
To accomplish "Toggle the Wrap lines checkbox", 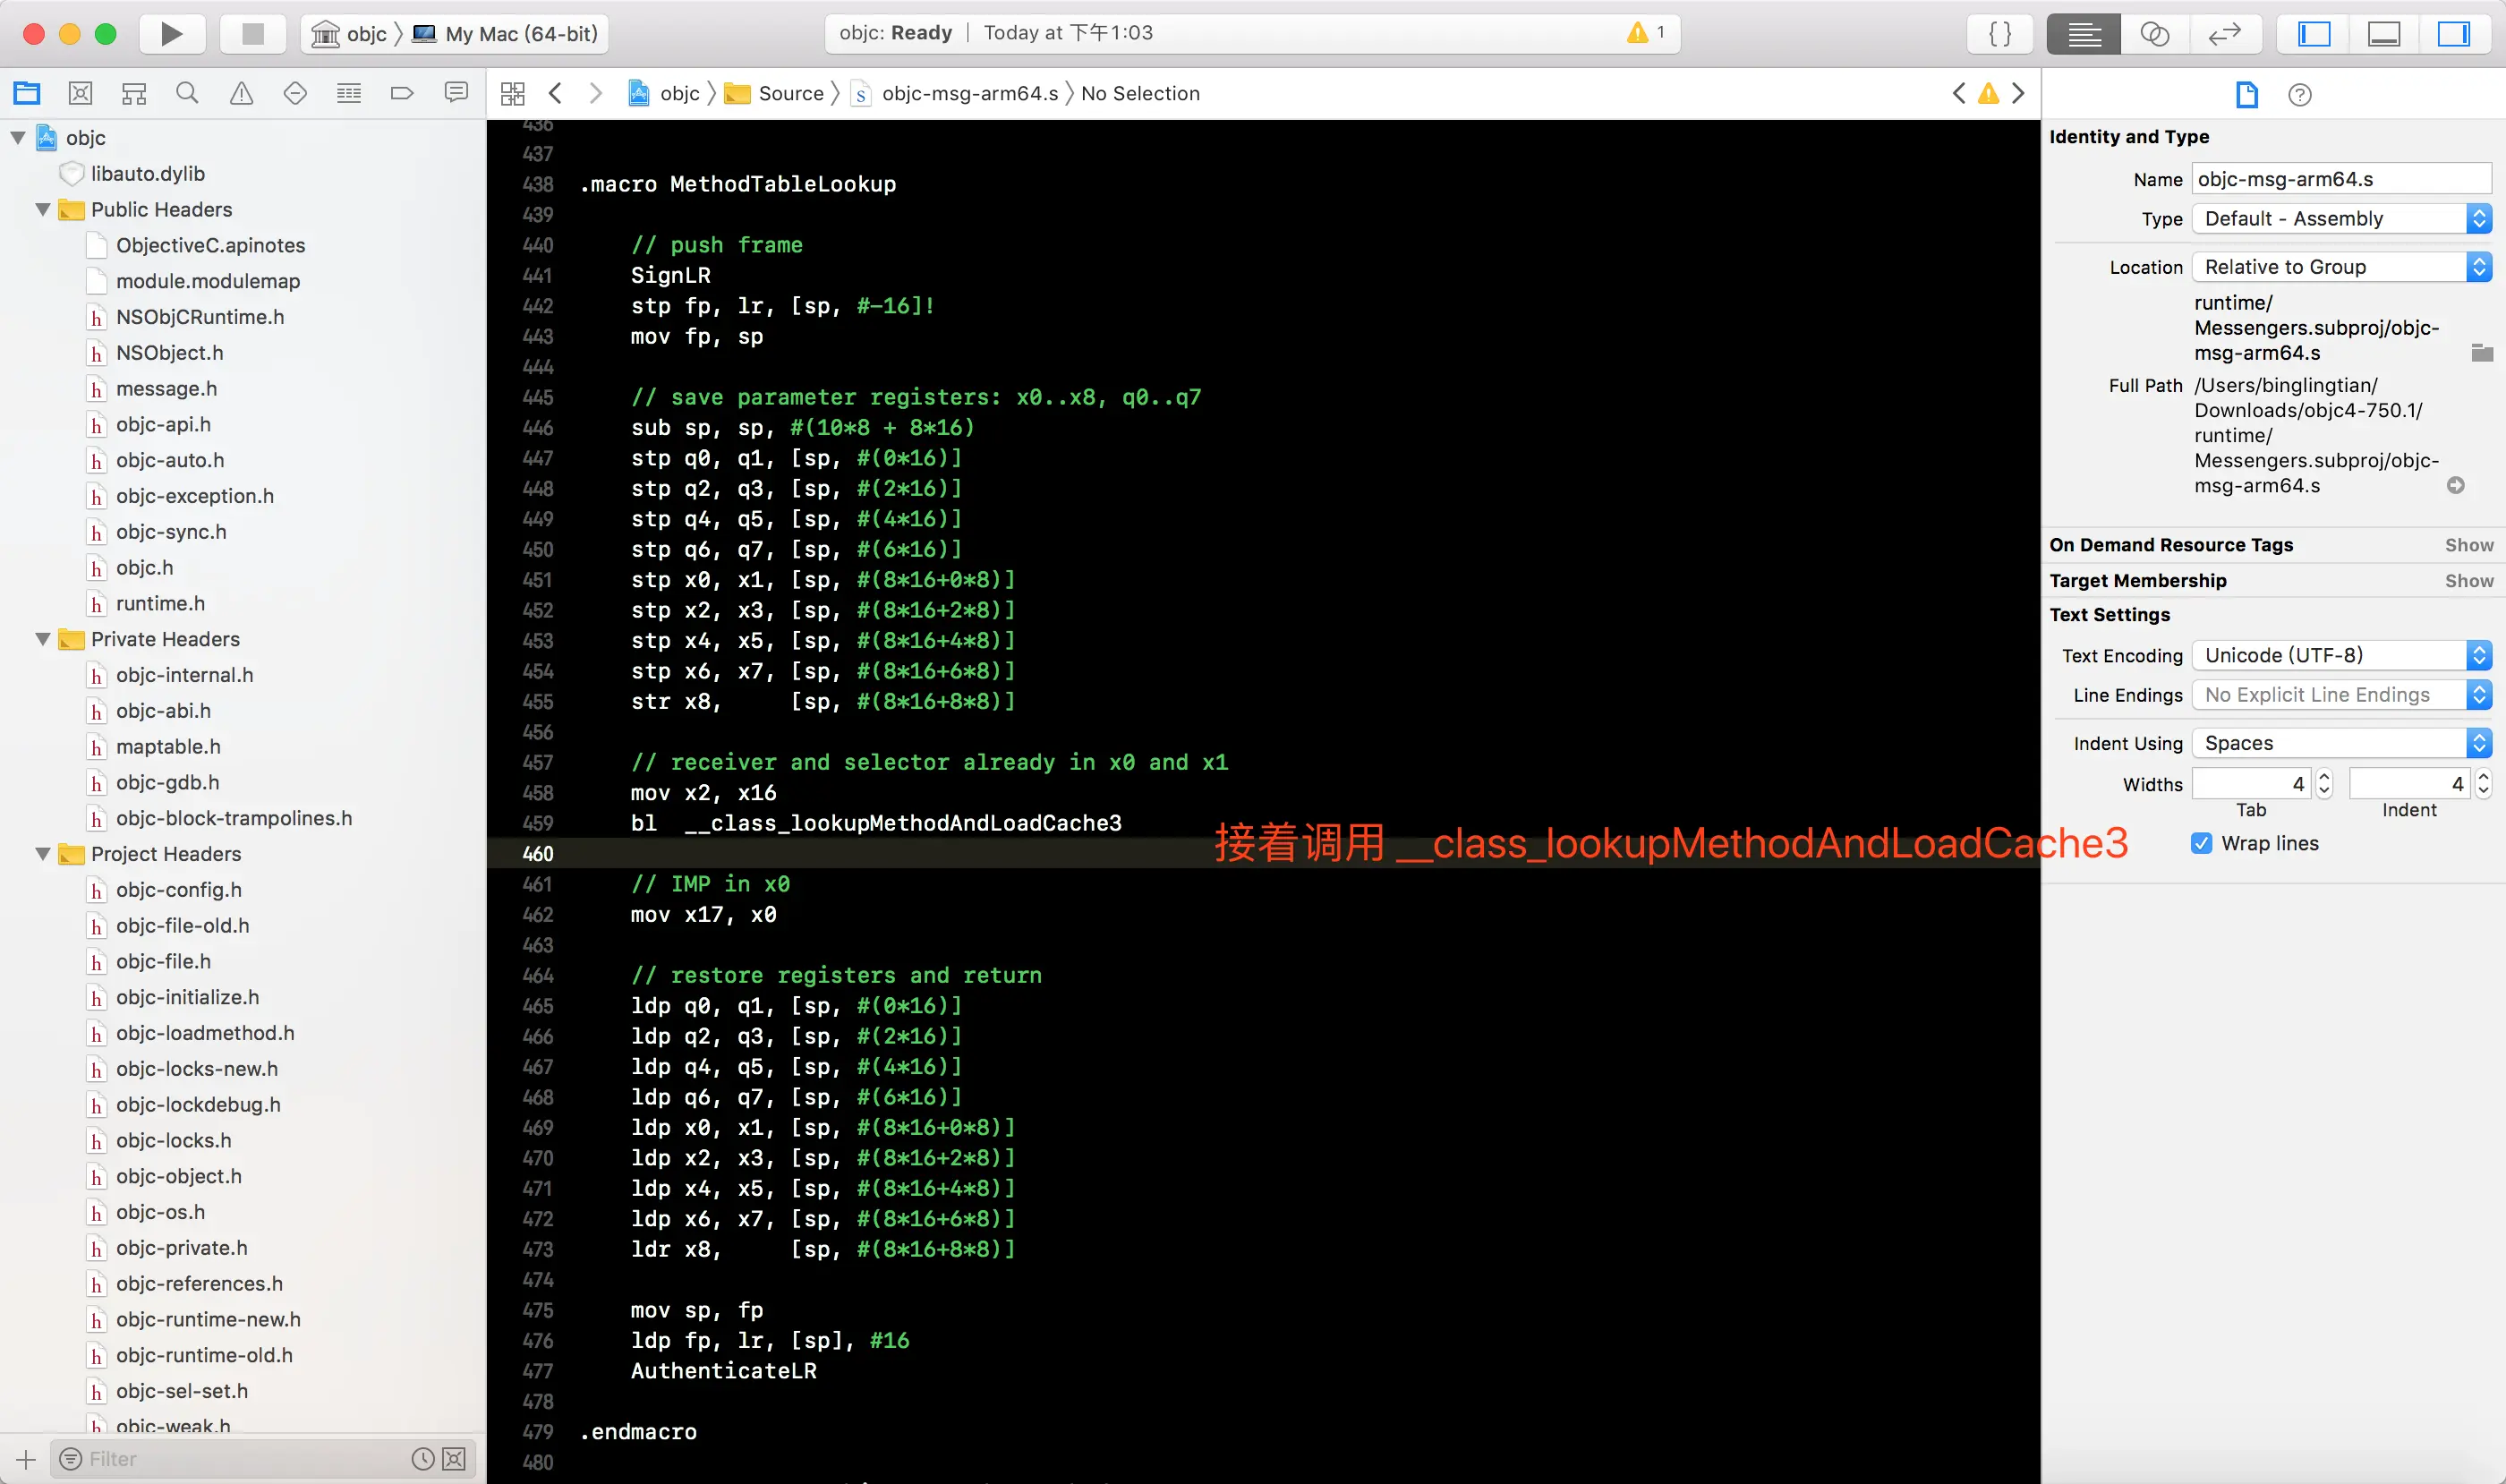I will 2201,843.
